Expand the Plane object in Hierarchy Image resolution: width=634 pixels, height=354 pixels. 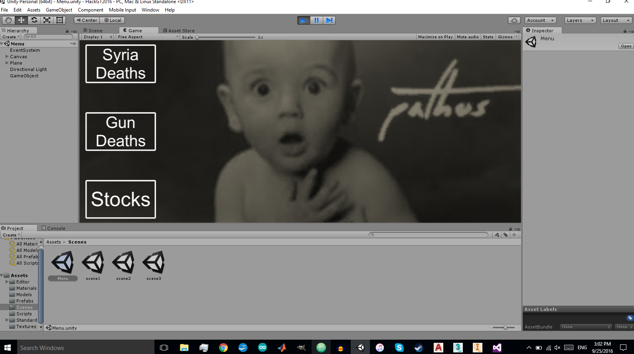[x=7, y=63]
